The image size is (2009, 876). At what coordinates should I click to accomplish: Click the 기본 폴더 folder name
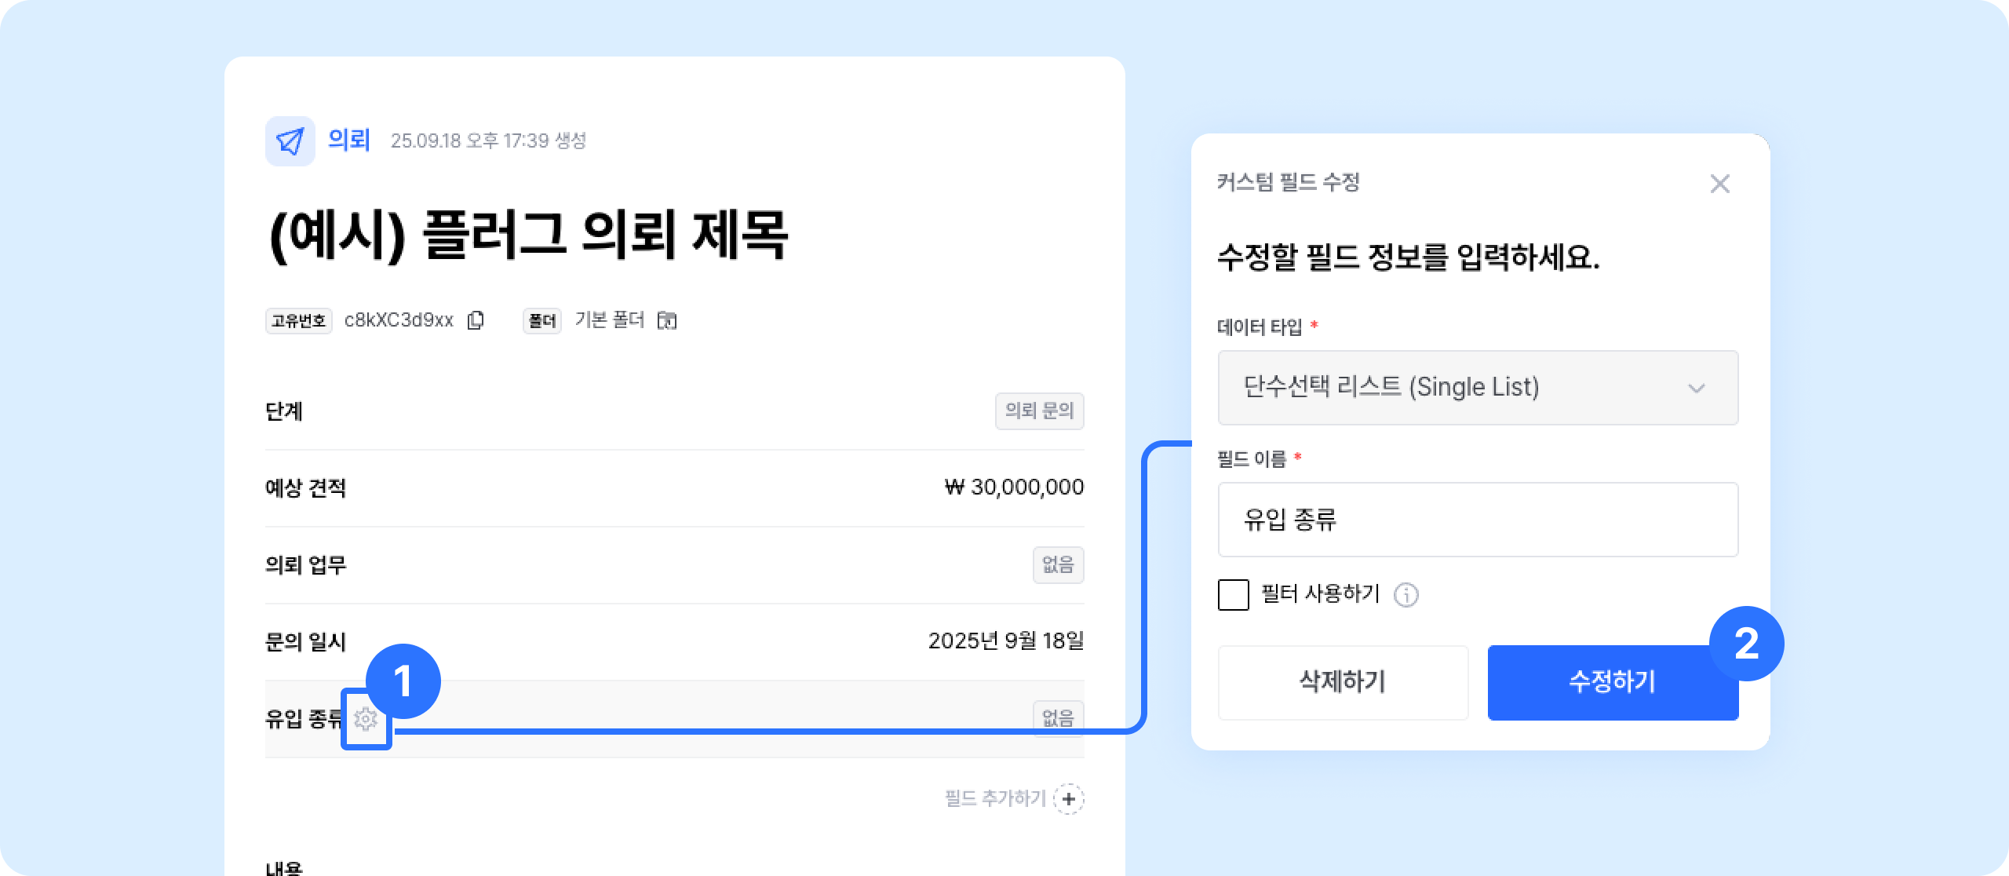coord(609,320)
